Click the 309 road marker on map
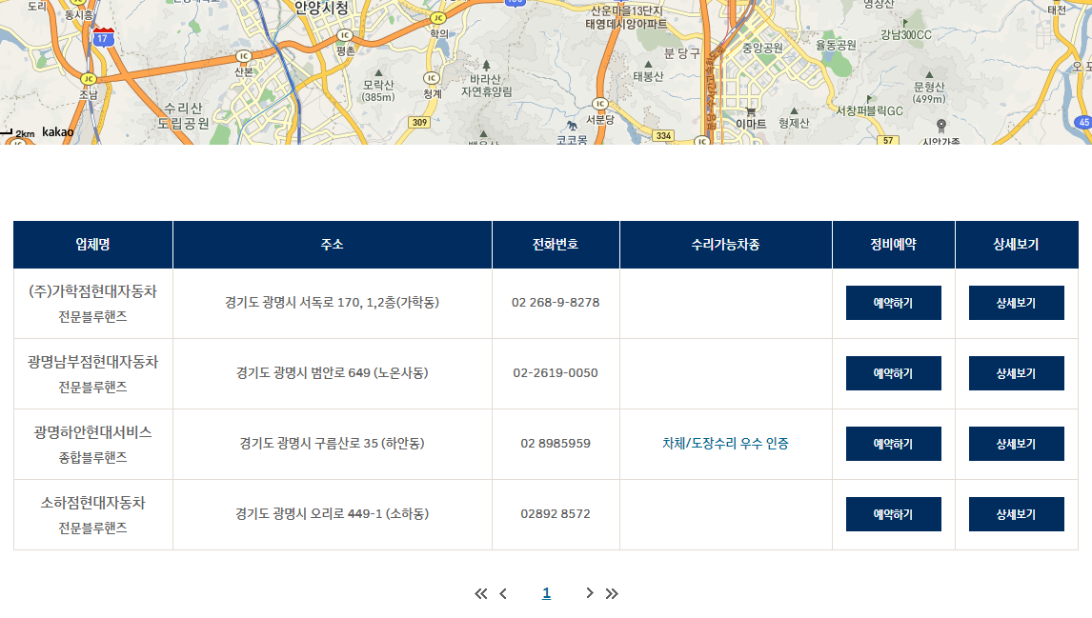 click(419, 123)
